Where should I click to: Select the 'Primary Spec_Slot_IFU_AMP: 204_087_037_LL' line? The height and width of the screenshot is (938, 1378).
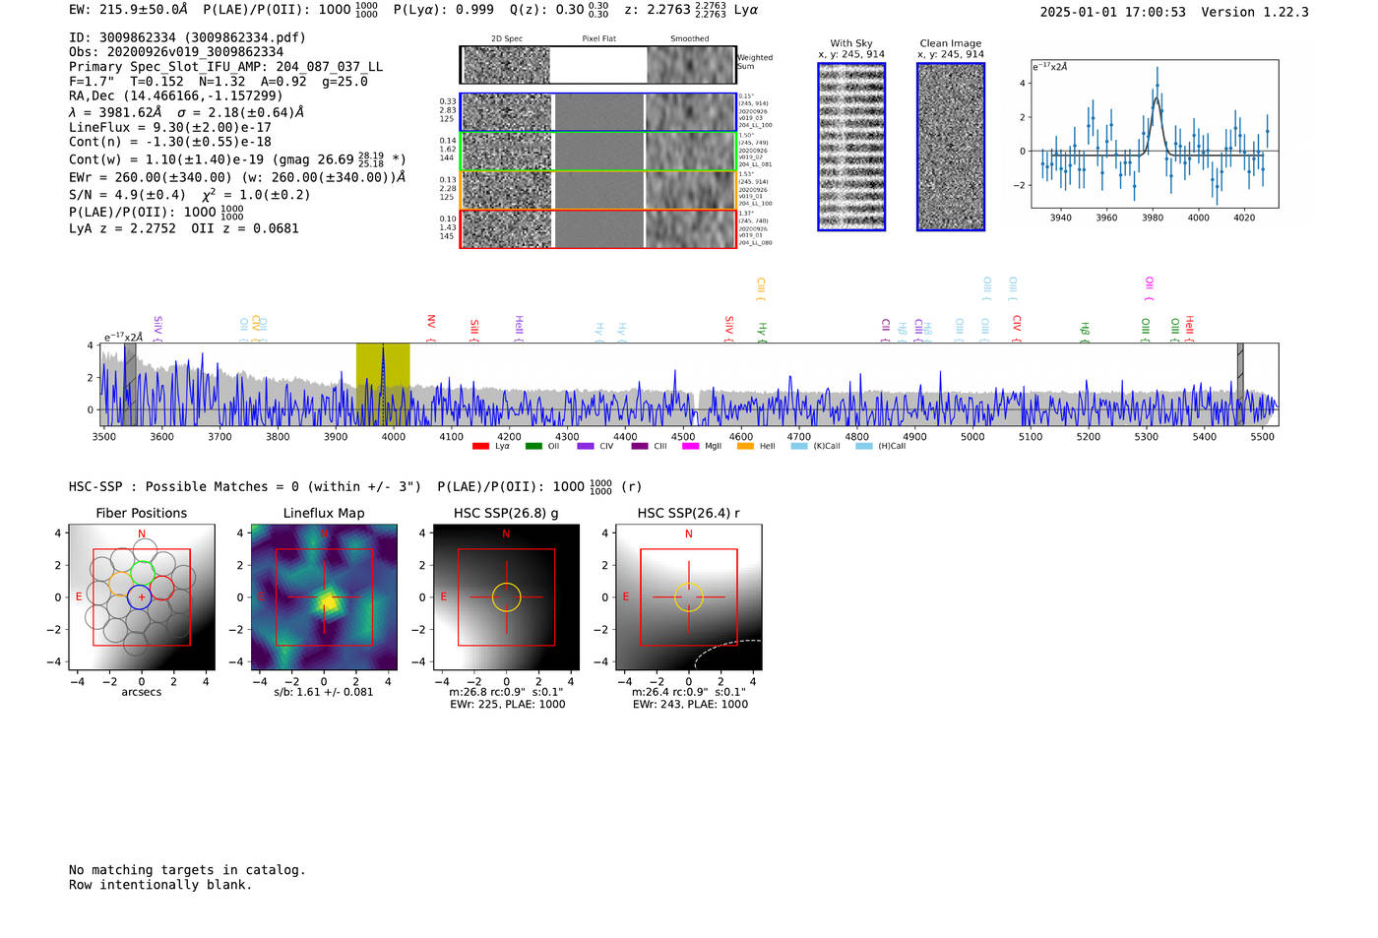[x=225, y=67]
